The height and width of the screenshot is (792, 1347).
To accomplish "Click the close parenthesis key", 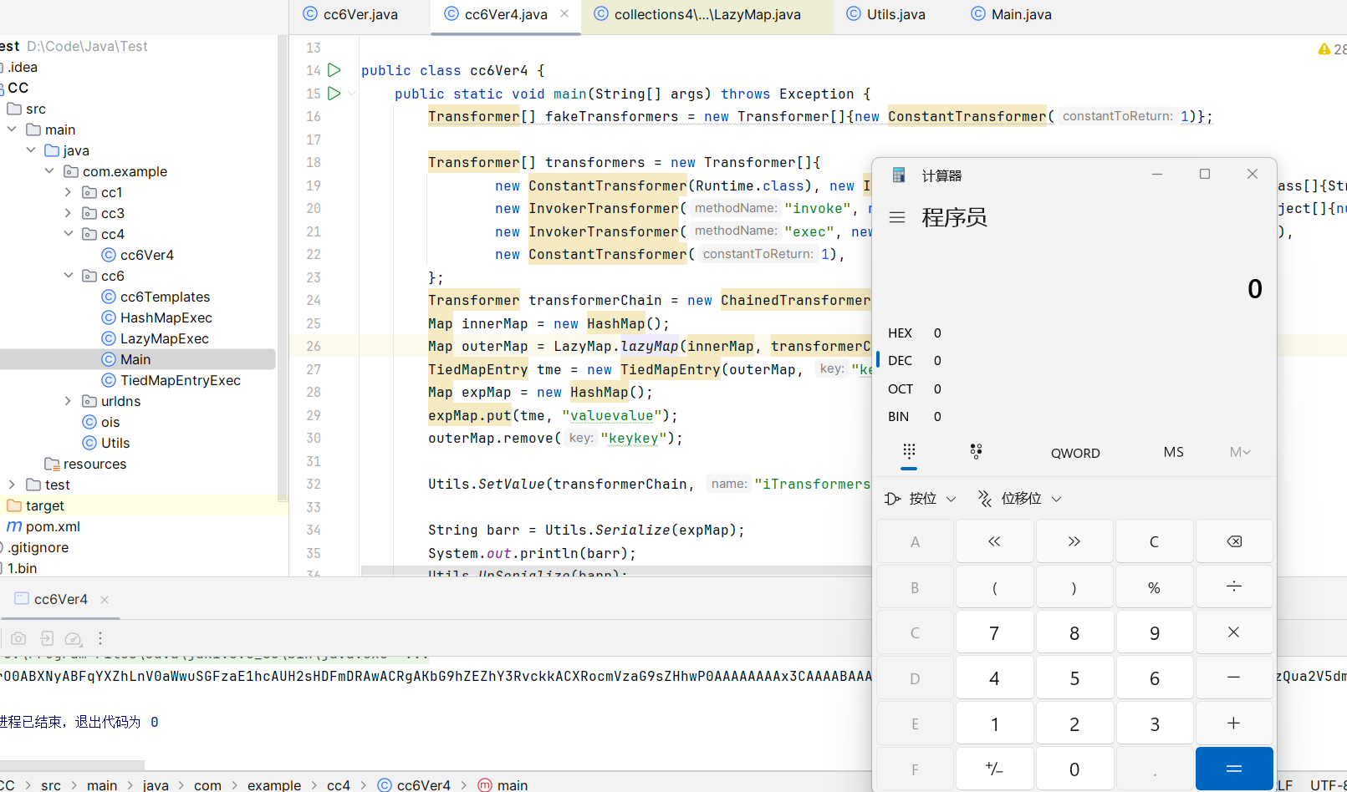I will click(1074, 587).
